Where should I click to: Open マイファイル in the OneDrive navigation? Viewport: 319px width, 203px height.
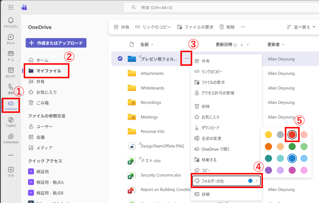(x=49, y=71)
